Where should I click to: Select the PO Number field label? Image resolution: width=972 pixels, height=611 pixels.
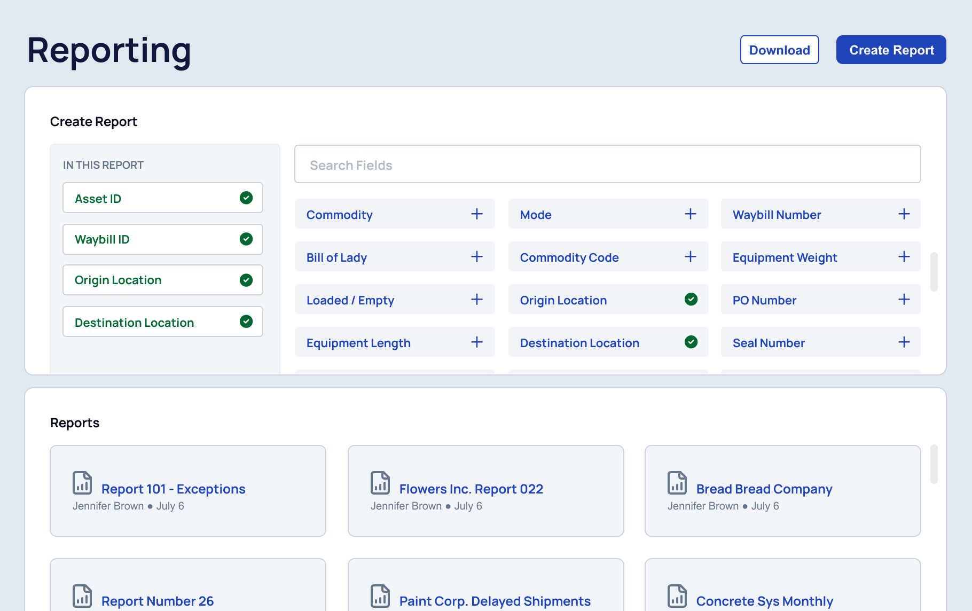tap(765, 300)
